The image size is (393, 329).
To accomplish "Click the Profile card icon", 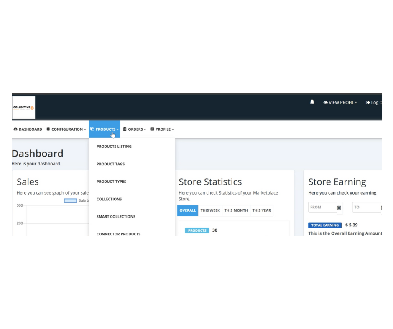I will click(152, 129).
